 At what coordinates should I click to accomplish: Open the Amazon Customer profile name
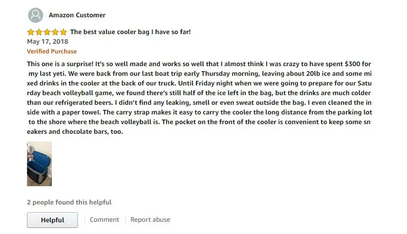(77, 15)
